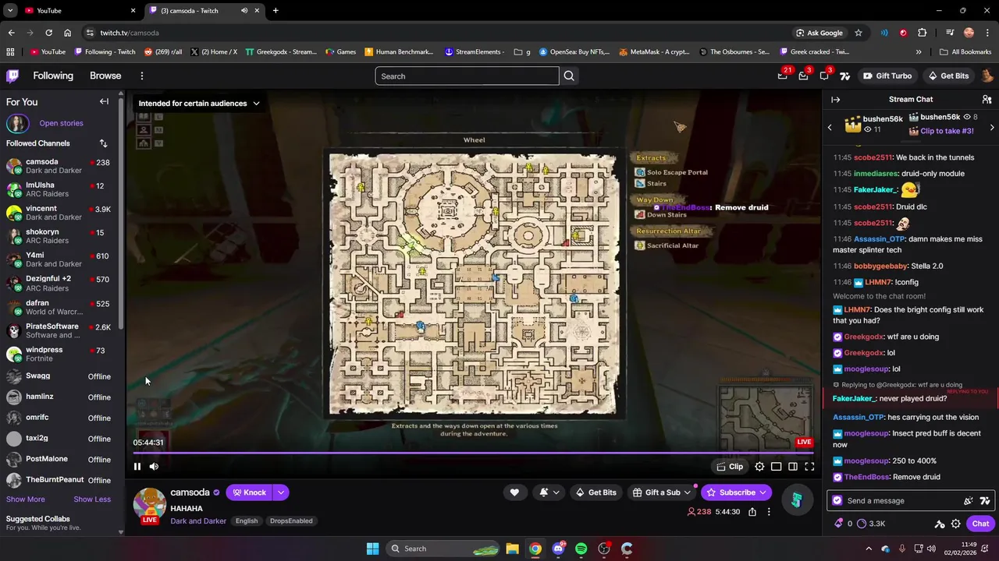
Task: Toggle the follow heart for camsoda
Action: (x=514, y=492)
